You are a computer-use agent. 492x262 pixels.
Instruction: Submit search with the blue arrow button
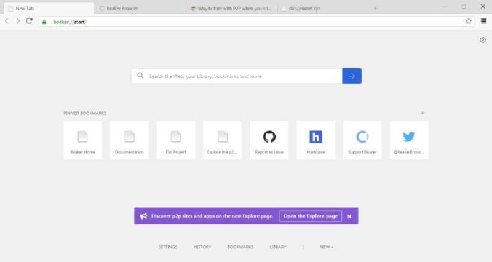click(x=352, y=76)
